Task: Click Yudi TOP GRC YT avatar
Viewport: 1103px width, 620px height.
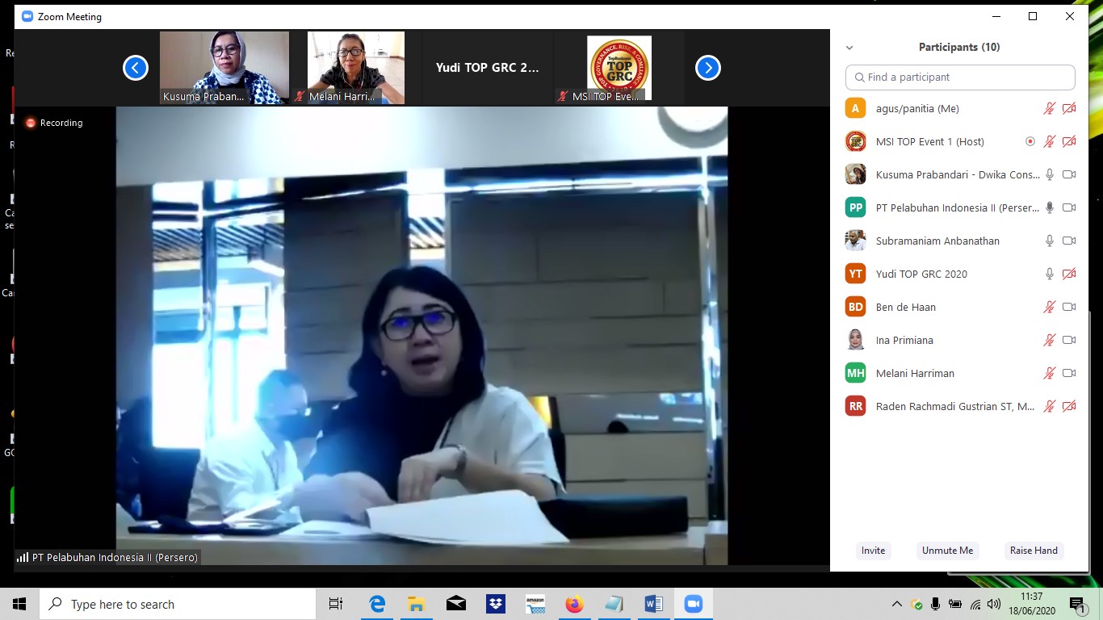Action: pyautogui.click(x=856, y=274)
